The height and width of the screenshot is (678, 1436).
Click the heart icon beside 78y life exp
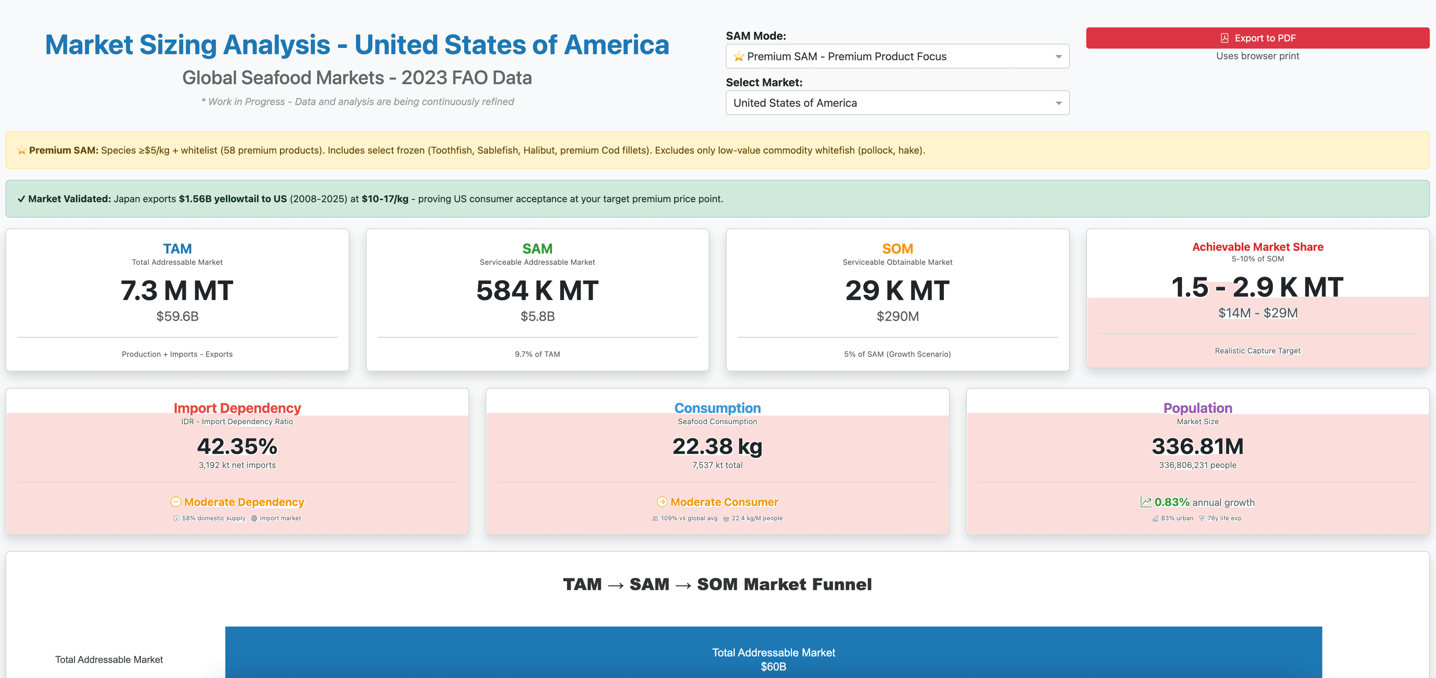point(1202,519)
